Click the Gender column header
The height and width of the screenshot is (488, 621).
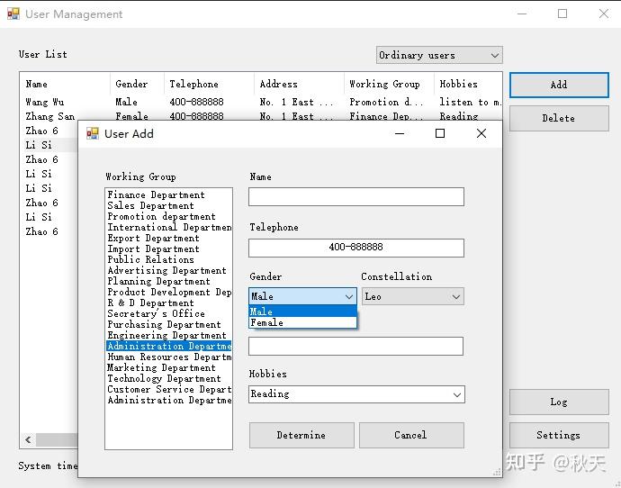(x=137, y=84)
